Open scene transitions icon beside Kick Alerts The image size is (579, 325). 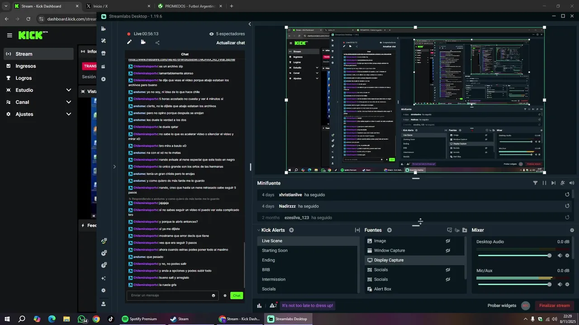point(357,230)
